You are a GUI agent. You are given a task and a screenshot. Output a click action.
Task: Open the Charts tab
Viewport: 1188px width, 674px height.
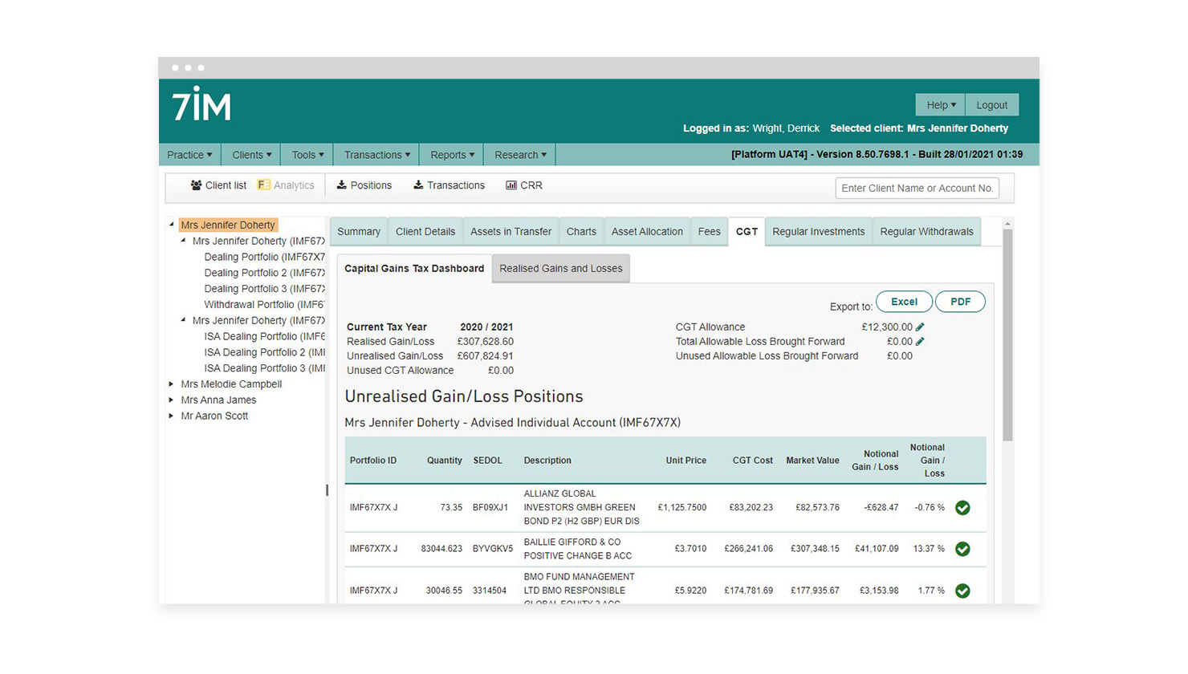pos(581,232)
